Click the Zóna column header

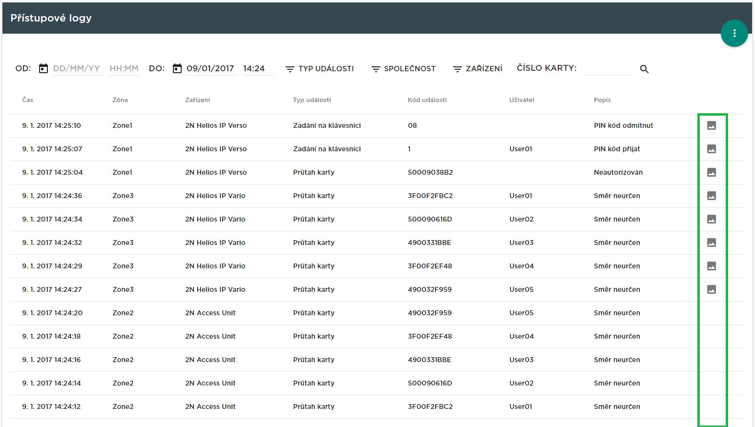(x=120, y=100)
